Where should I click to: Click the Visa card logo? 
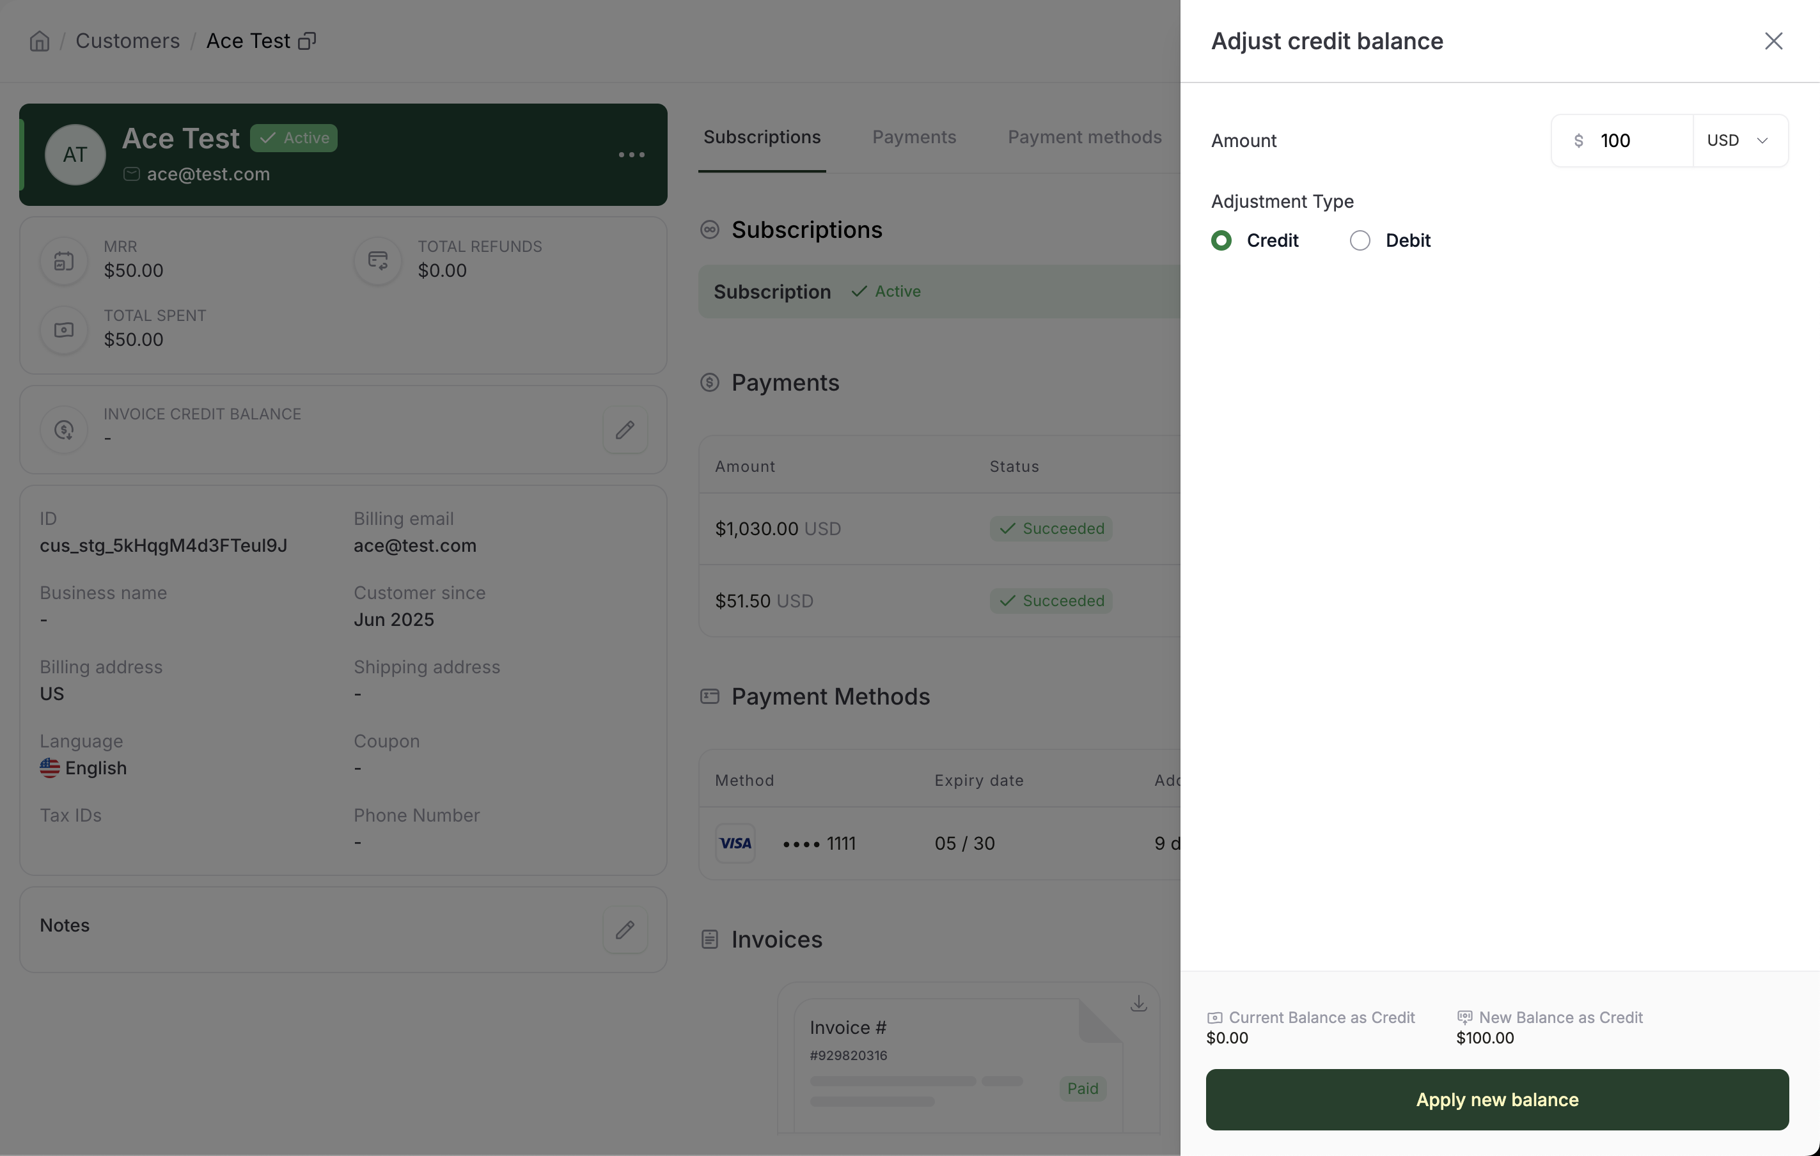(735, 843)
